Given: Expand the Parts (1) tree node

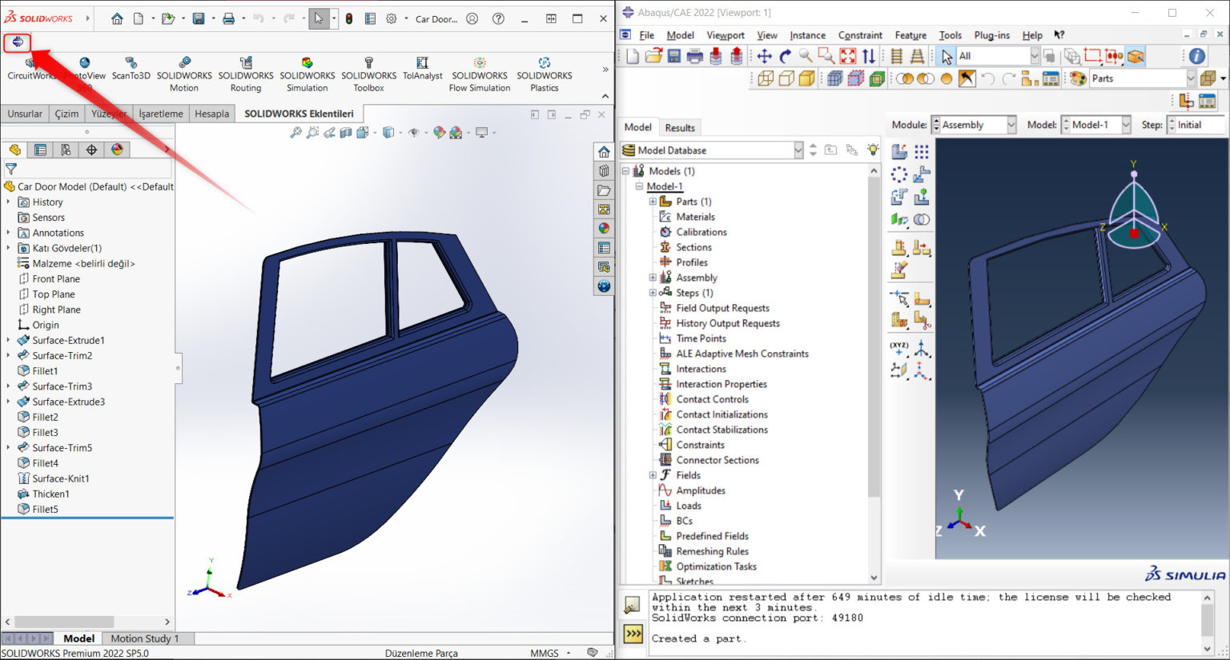Looking at the screenshot, I should 653,202.
